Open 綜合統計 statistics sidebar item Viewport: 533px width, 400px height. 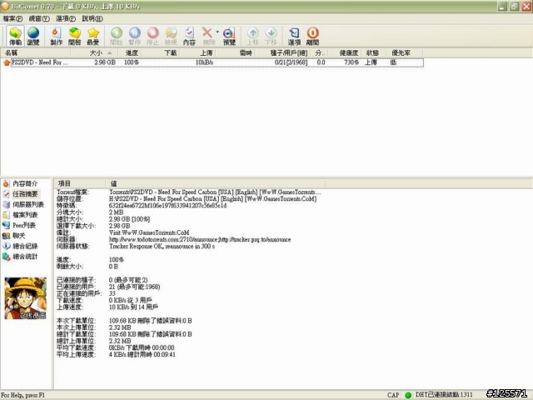click(x=21, y=257)
